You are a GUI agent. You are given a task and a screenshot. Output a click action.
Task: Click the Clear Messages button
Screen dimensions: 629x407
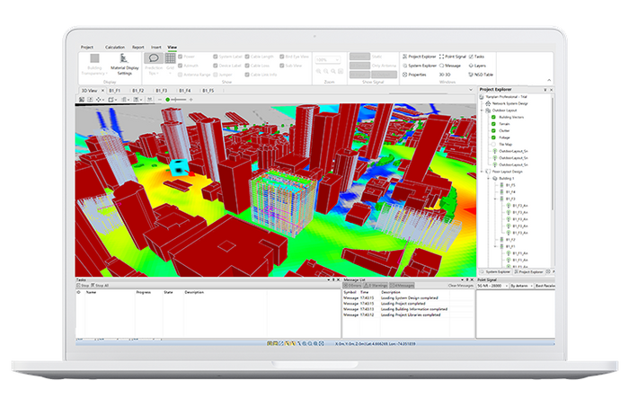[459, 285]
